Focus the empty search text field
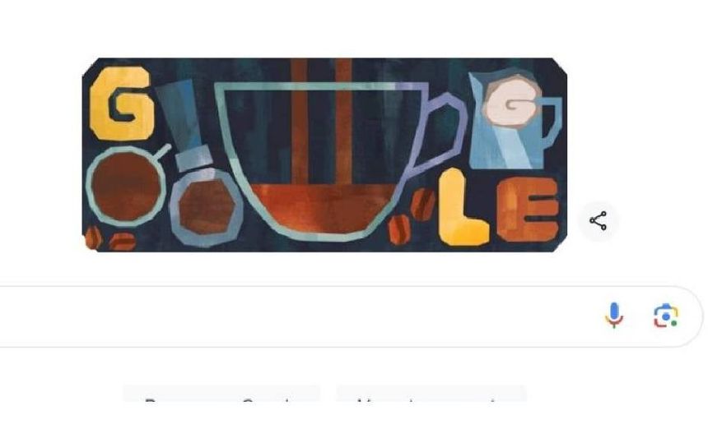708x434 pixels. click(298, 316)
